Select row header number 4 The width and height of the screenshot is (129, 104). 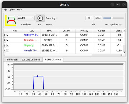point(5,51)
